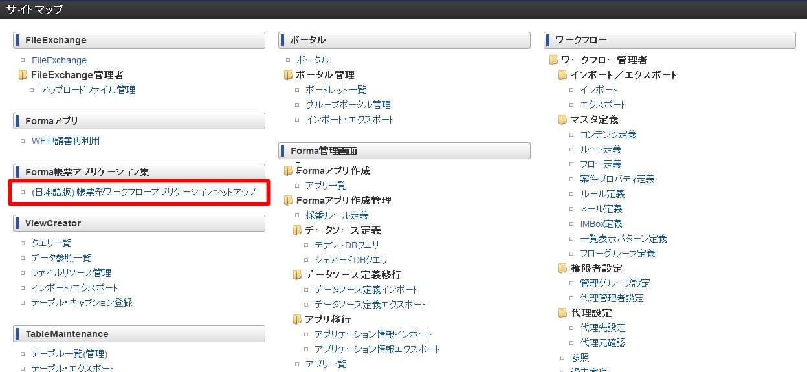Click the Forma管理画面 section header
The image size is (807, 372).
coord(404,151)
